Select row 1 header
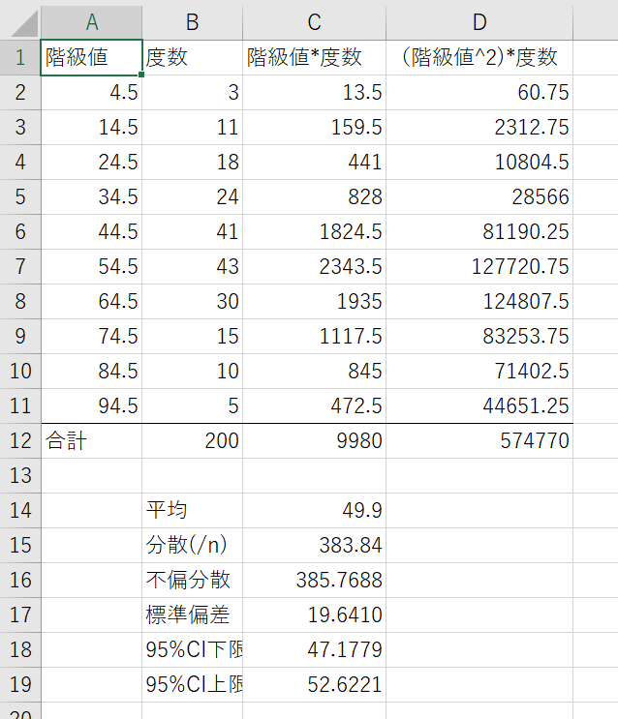Viewport: 618px width, 719px height. coord(20,57)
